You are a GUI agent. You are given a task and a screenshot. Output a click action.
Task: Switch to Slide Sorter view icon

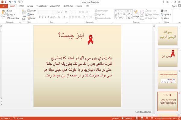142,118
